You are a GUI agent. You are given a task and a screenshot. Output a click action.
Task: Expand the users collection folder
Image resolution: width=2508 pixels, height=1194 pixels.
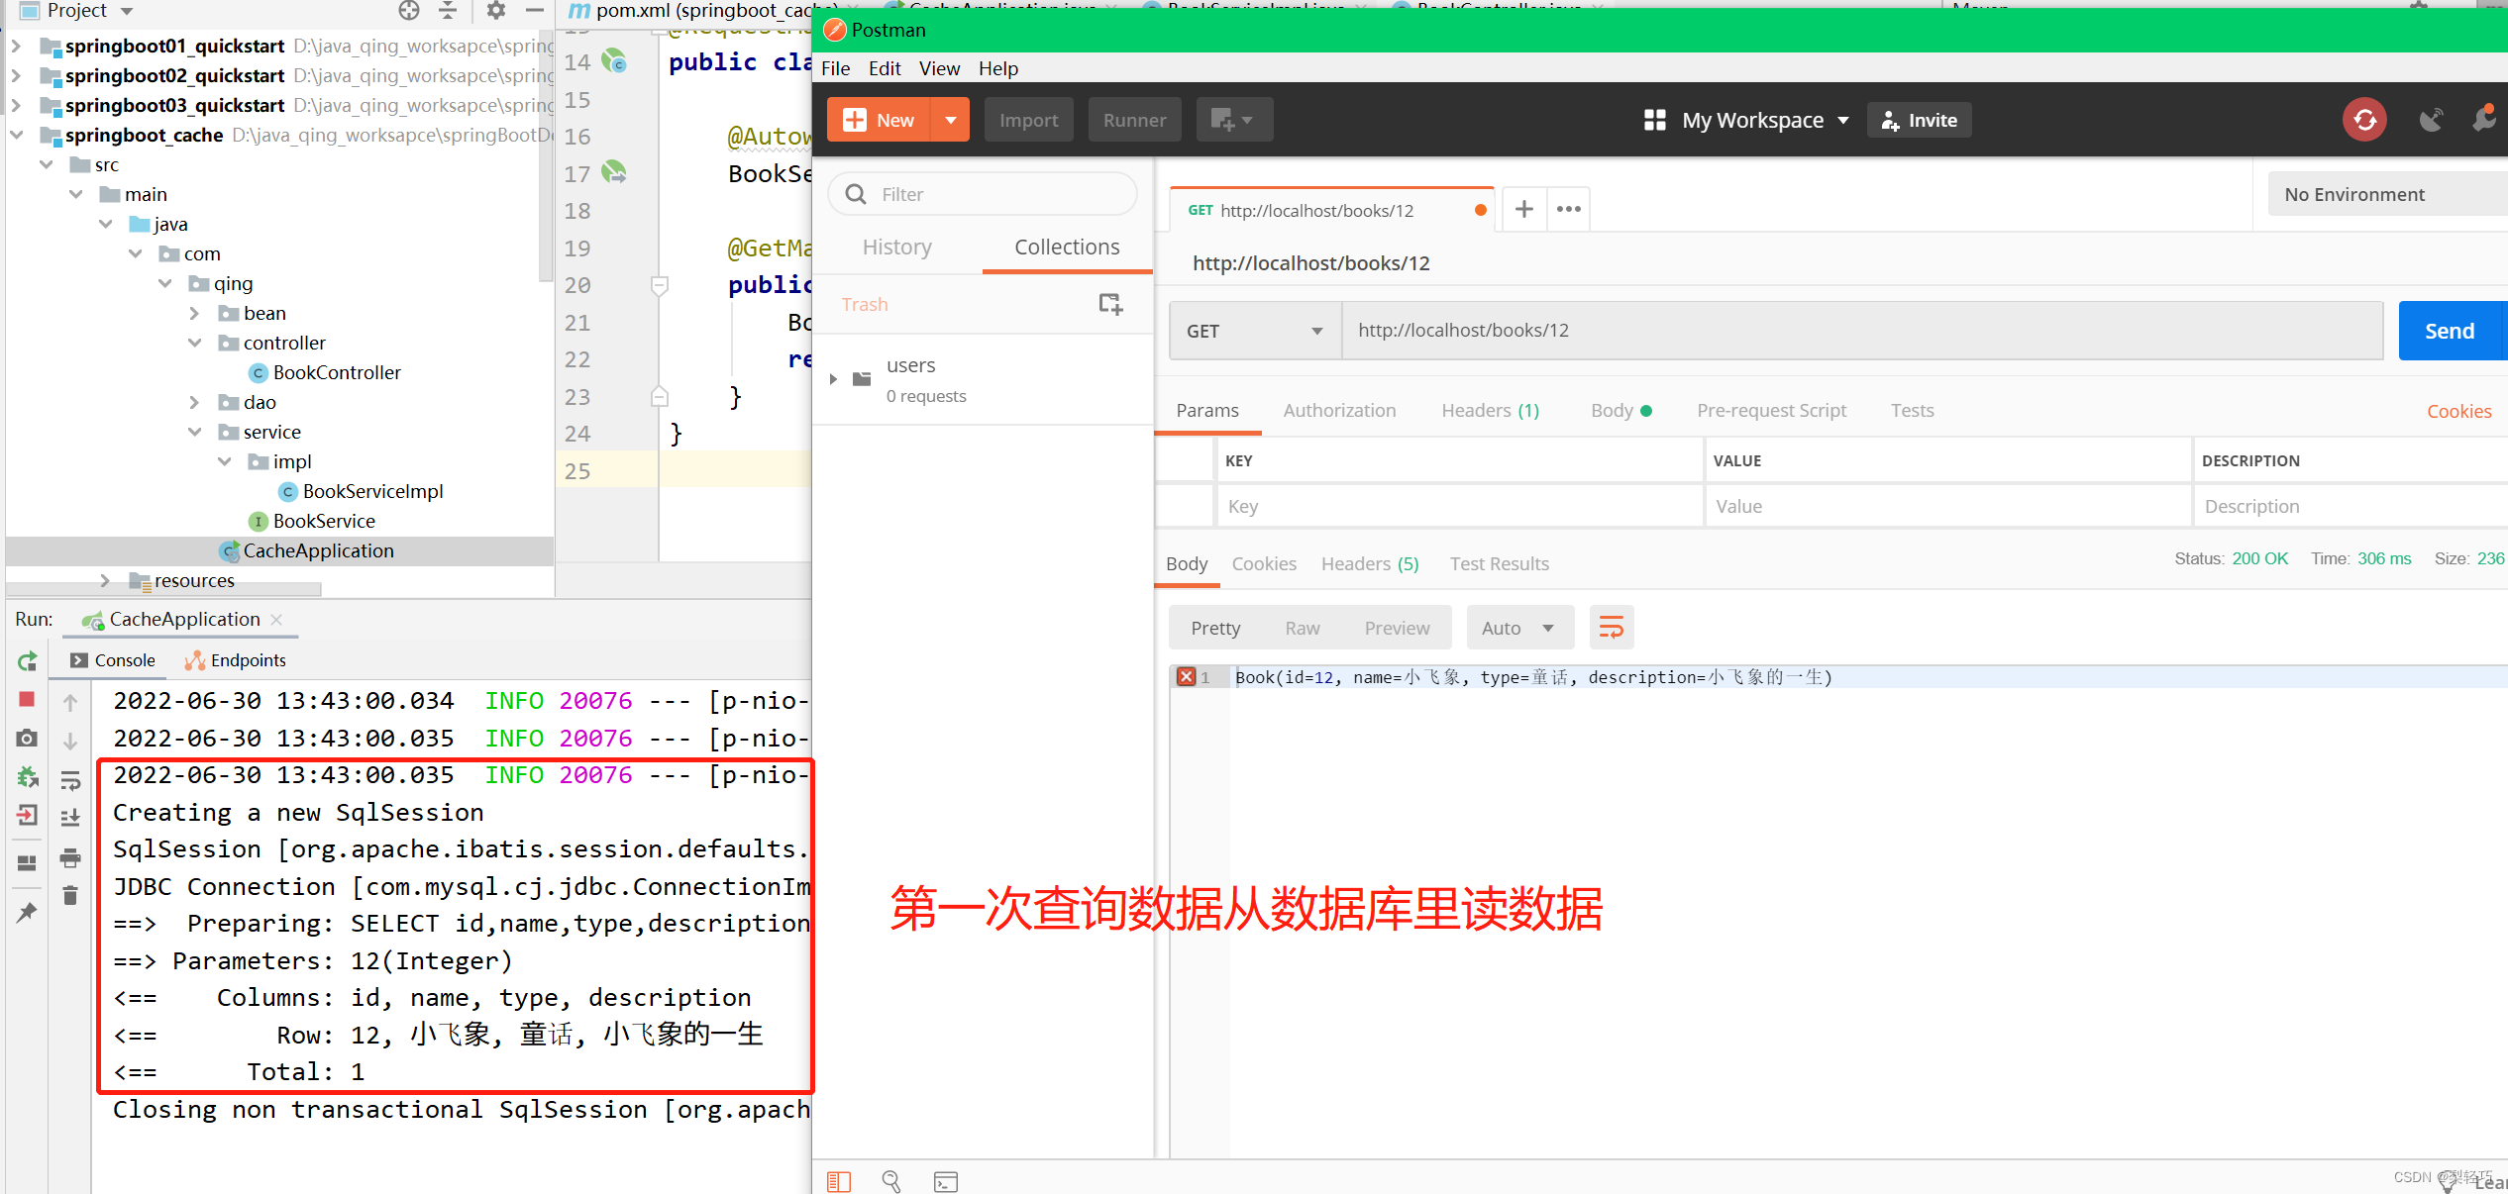click(x=834, y=378)
